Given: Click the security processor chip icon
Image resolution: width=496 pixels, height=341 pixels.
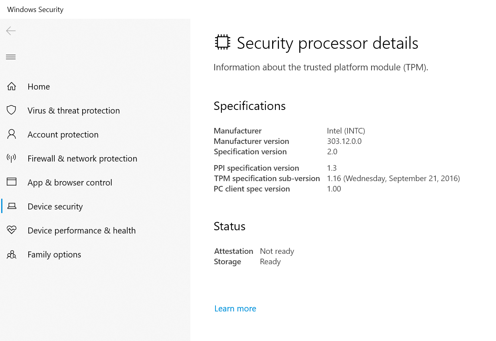Looking at the screenshot, I should 222,42.
